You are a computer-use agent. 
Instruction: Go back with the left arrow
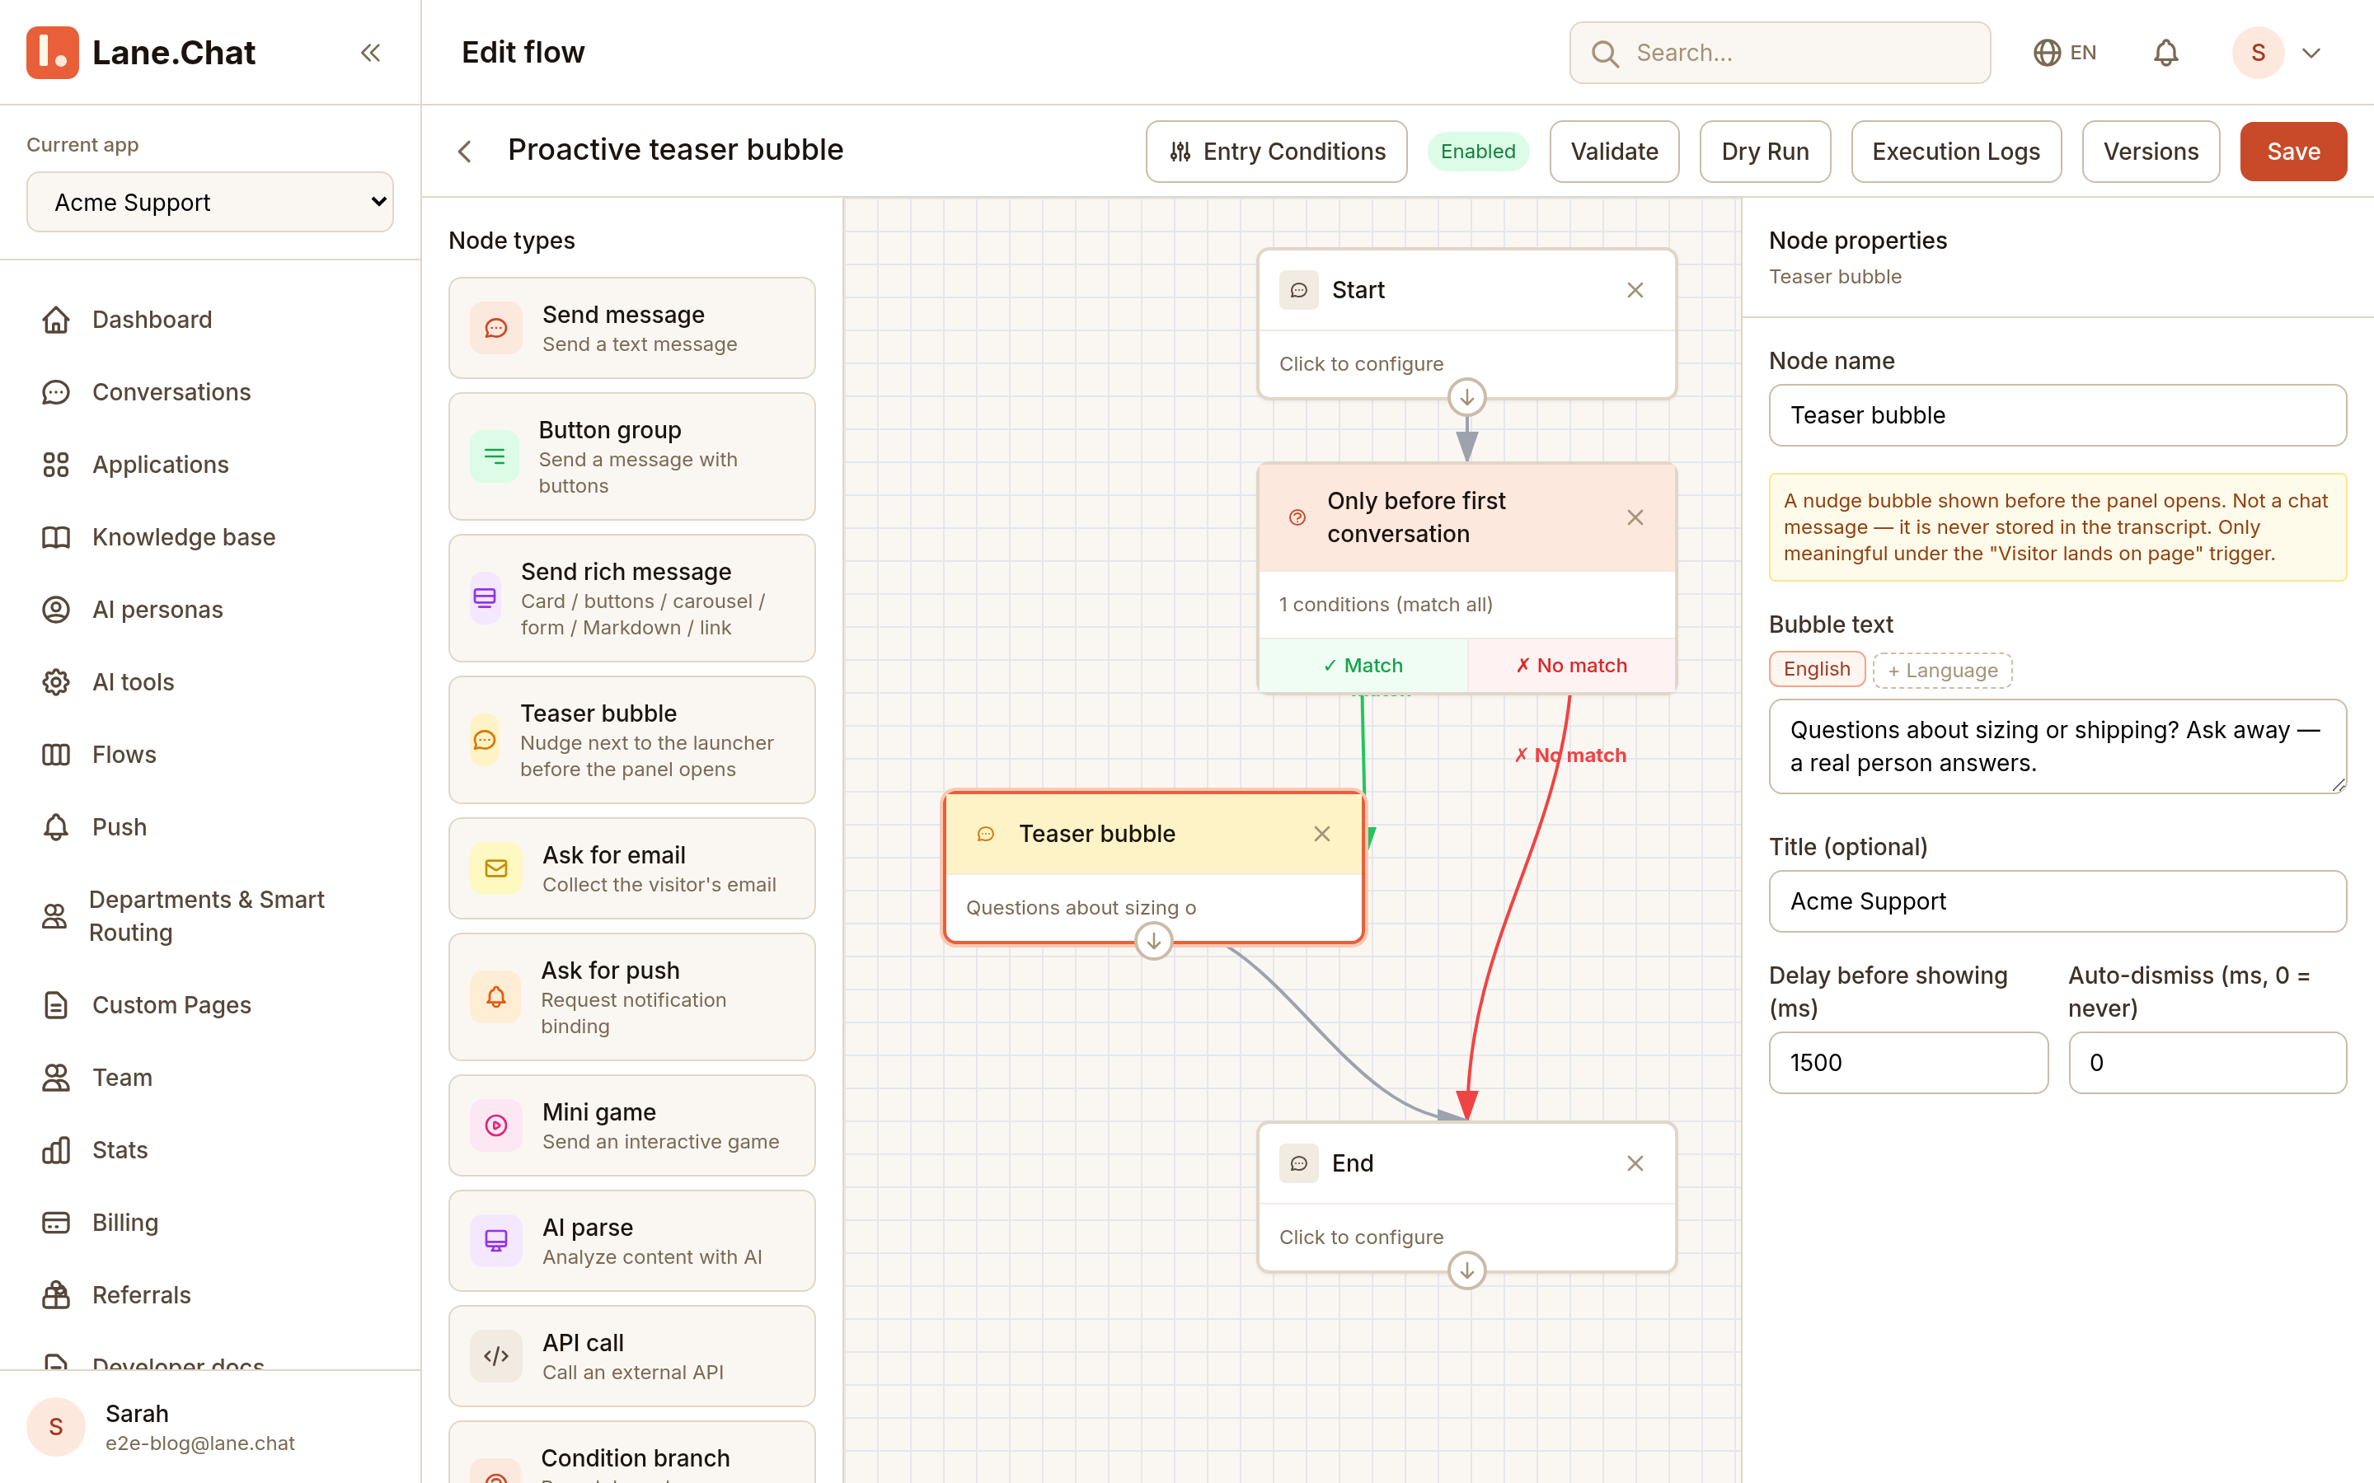(465, 151)
